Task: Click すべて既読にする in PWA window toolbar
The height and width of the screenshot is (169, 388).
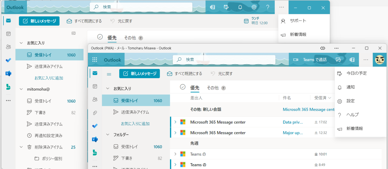Action: (x=185, y=74)
